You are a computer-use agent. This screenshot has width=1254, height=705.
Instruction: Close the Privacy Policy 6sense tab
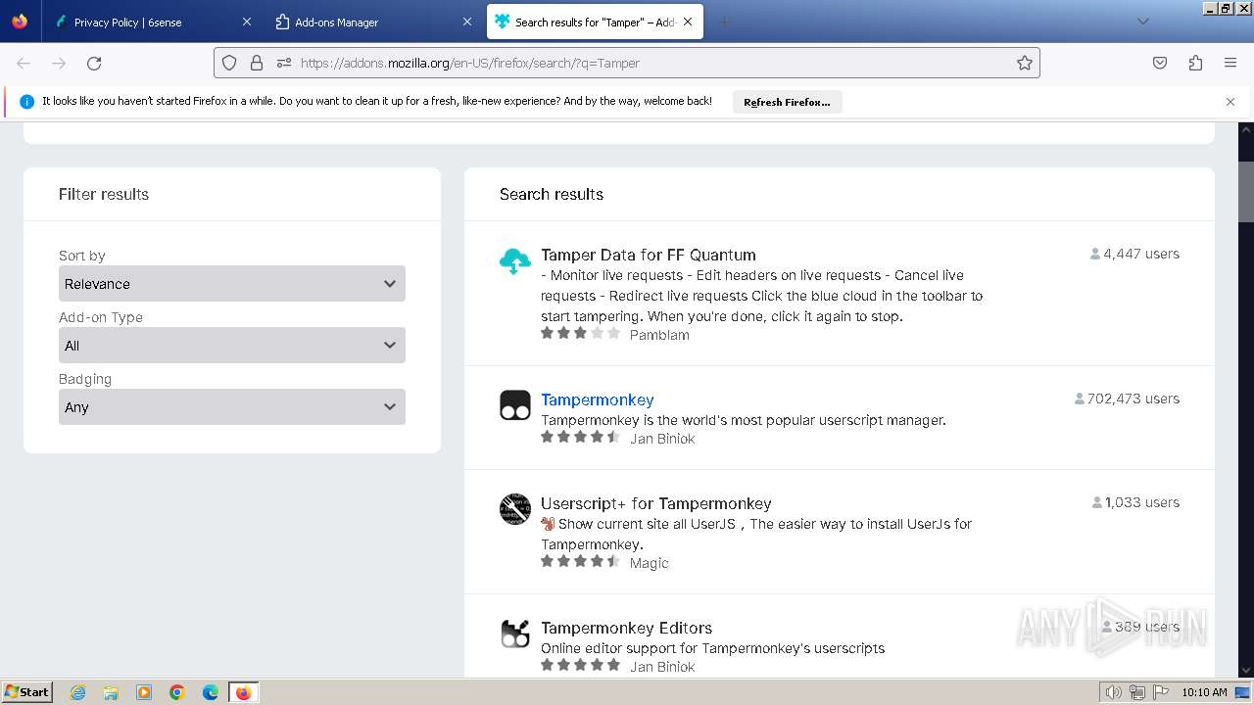(247, 22)
